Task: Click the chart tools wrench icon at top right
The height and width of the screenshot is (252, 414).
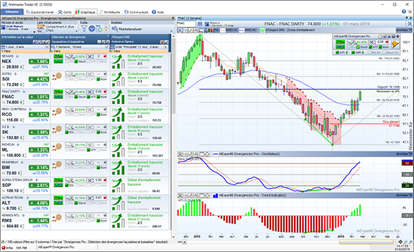Action: 409,23
